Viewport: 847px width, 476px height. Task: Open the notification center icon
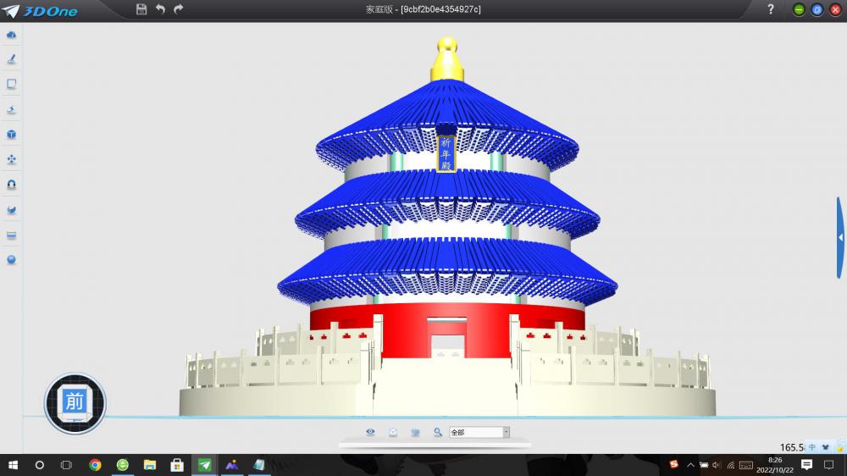click(806, 465)
